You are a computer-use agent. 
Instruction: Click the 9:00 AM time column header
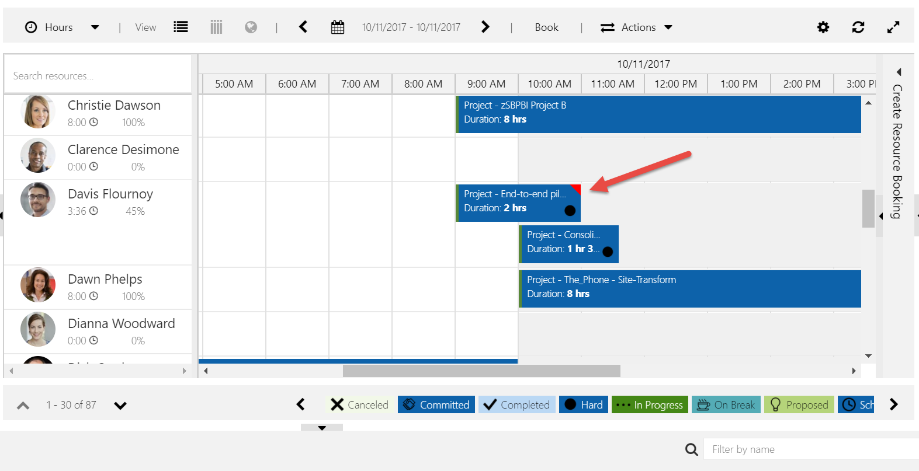coord(486,83)
